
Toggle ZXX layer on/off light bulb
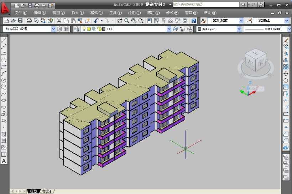coord(84,29)
